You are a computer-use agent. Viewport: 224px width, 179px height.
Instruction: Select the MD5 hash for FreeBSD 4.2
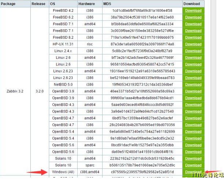tap(142, 11)
